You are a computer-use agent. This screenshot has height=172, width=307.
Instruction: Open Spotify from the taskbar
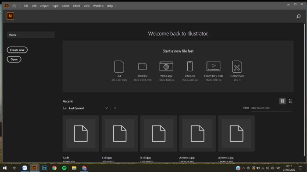tap(64, 168)
